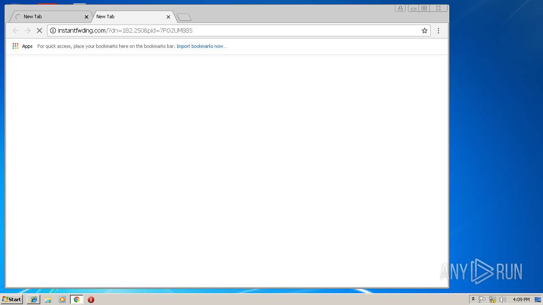
Task: Restore down the Chrome window
Action: point(424,8)
